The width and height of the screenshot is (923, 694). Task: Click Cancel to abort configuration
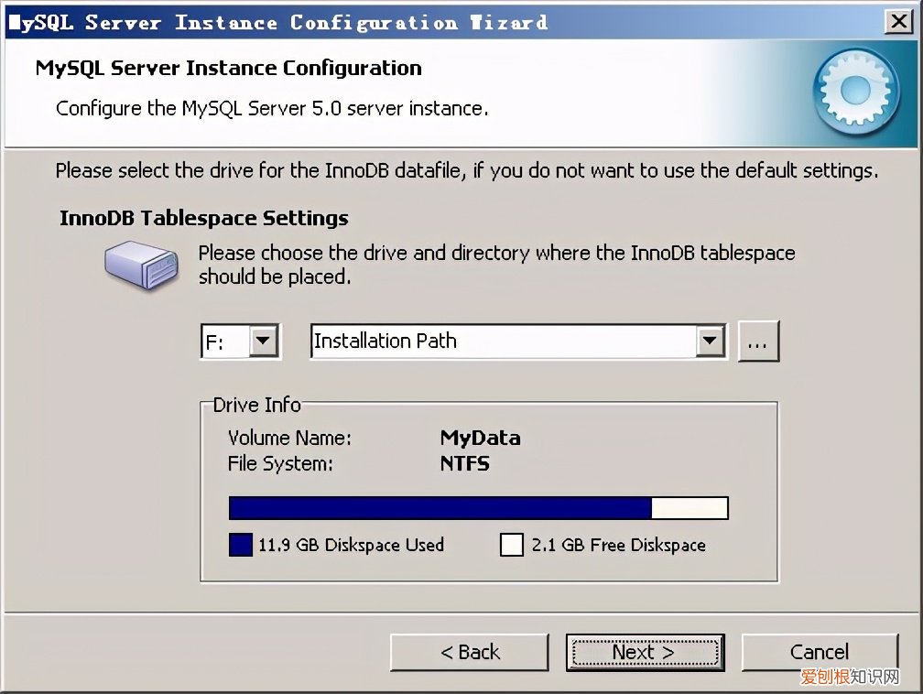pyautogui.click(x=820, y=652)
